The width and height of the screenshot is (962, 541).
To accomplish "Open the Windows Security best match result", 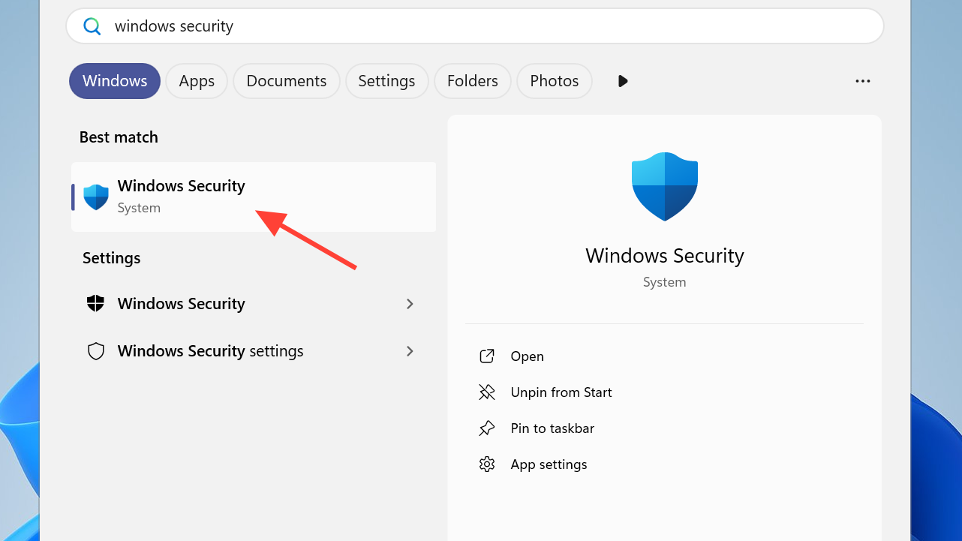I will tap(254, 197).
